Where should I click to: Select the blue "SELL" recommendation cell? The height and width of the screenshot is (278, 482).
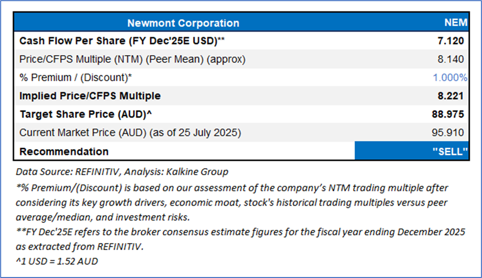point(411,151)
